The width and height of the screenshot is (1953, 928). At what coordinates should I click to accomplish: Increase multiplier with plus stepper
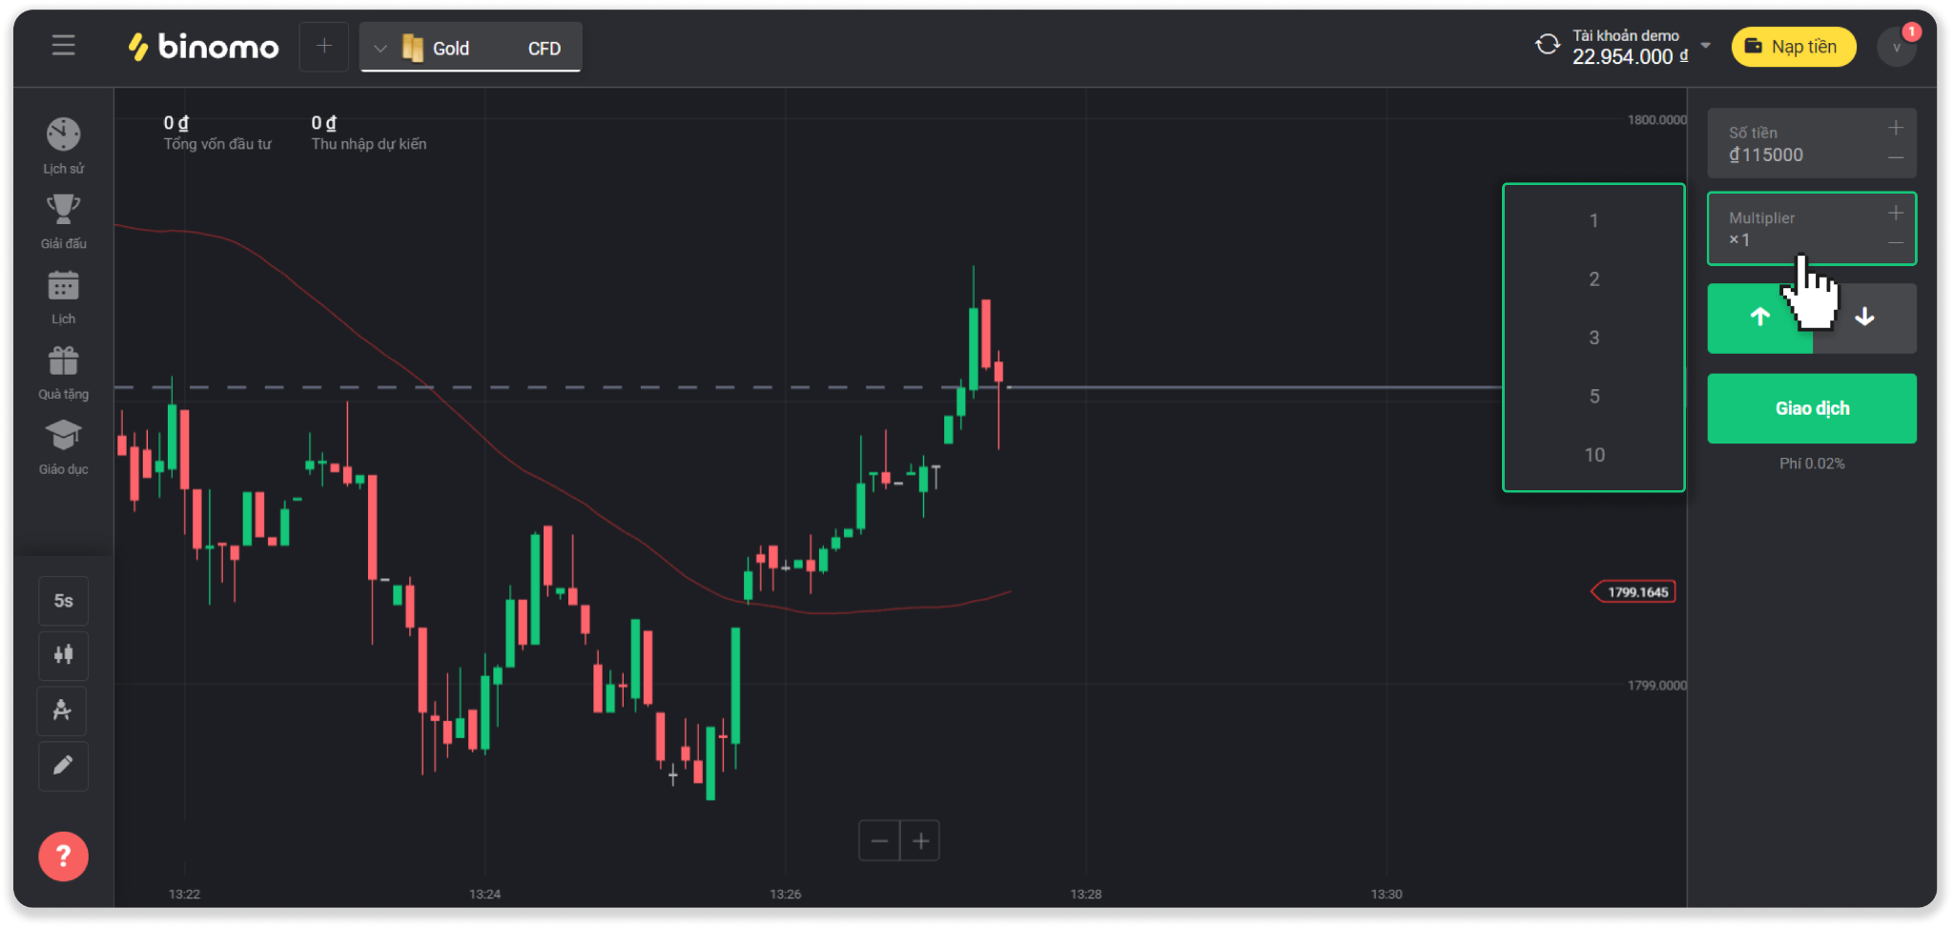1896,214
